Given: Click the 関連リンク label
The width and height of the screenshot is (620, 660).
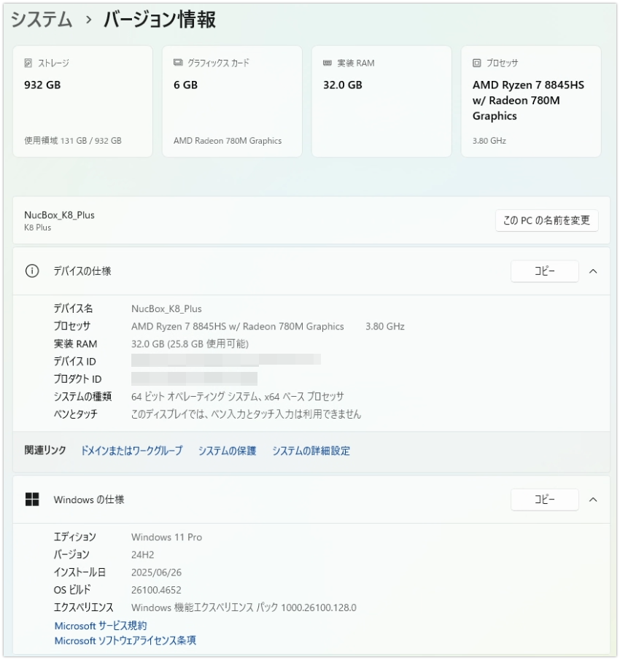Looking at the screenshot, I should pyautogui.click(x=45, y=451).
